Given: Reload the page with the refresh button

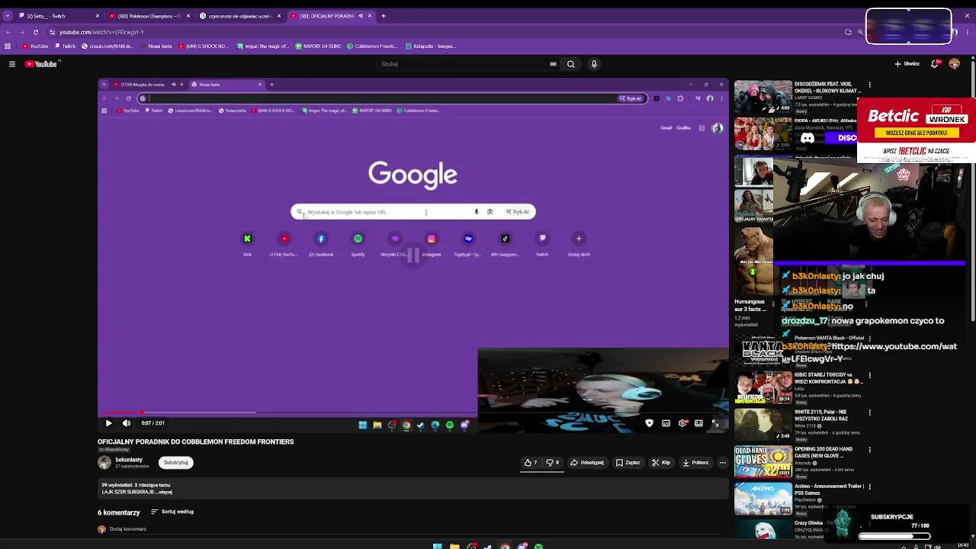Looking at the screenshot, I should 36,32.
